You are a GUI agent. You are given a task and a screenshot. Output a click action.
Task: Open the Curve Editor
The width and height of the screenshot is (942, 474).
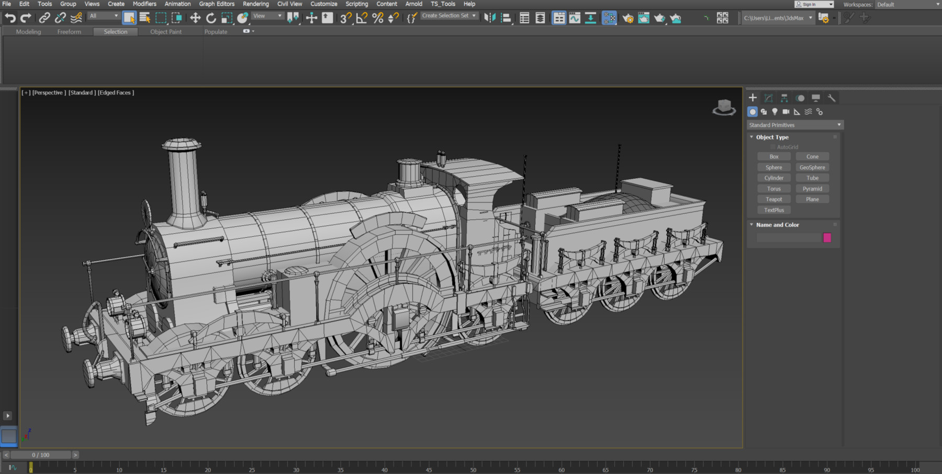pos(574,17)
